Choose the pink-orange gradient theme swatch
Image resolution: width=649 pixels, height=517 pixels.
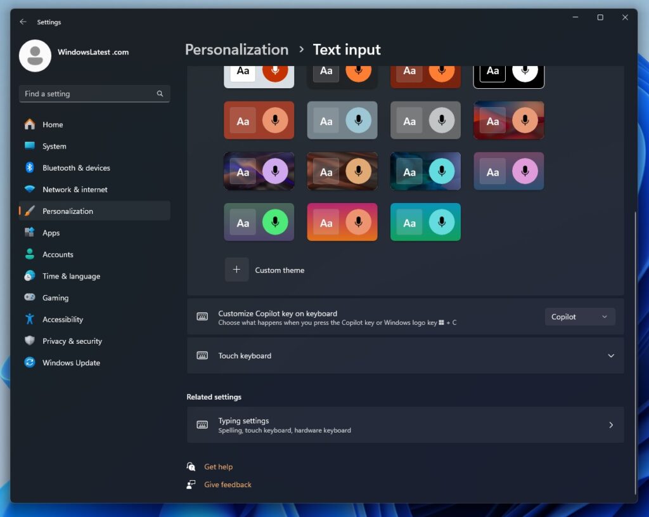[x=342, y=222]
